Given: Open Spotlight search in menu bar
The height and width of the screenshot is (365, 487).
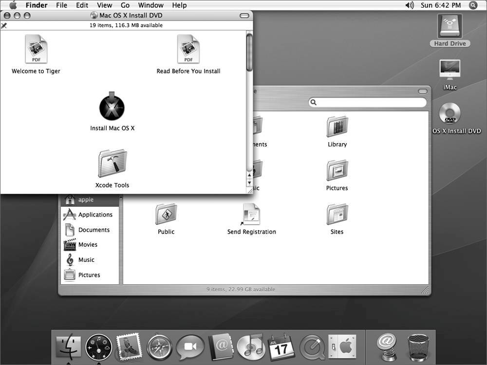Looking at the screenshot, I should [x=473, y=5].
